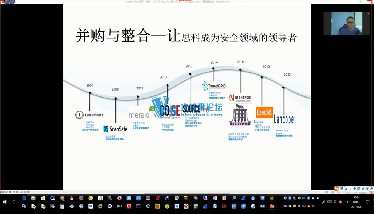Click the touch keyboard icon in the tray
374x214 pixels.
(x=329, y=202)
